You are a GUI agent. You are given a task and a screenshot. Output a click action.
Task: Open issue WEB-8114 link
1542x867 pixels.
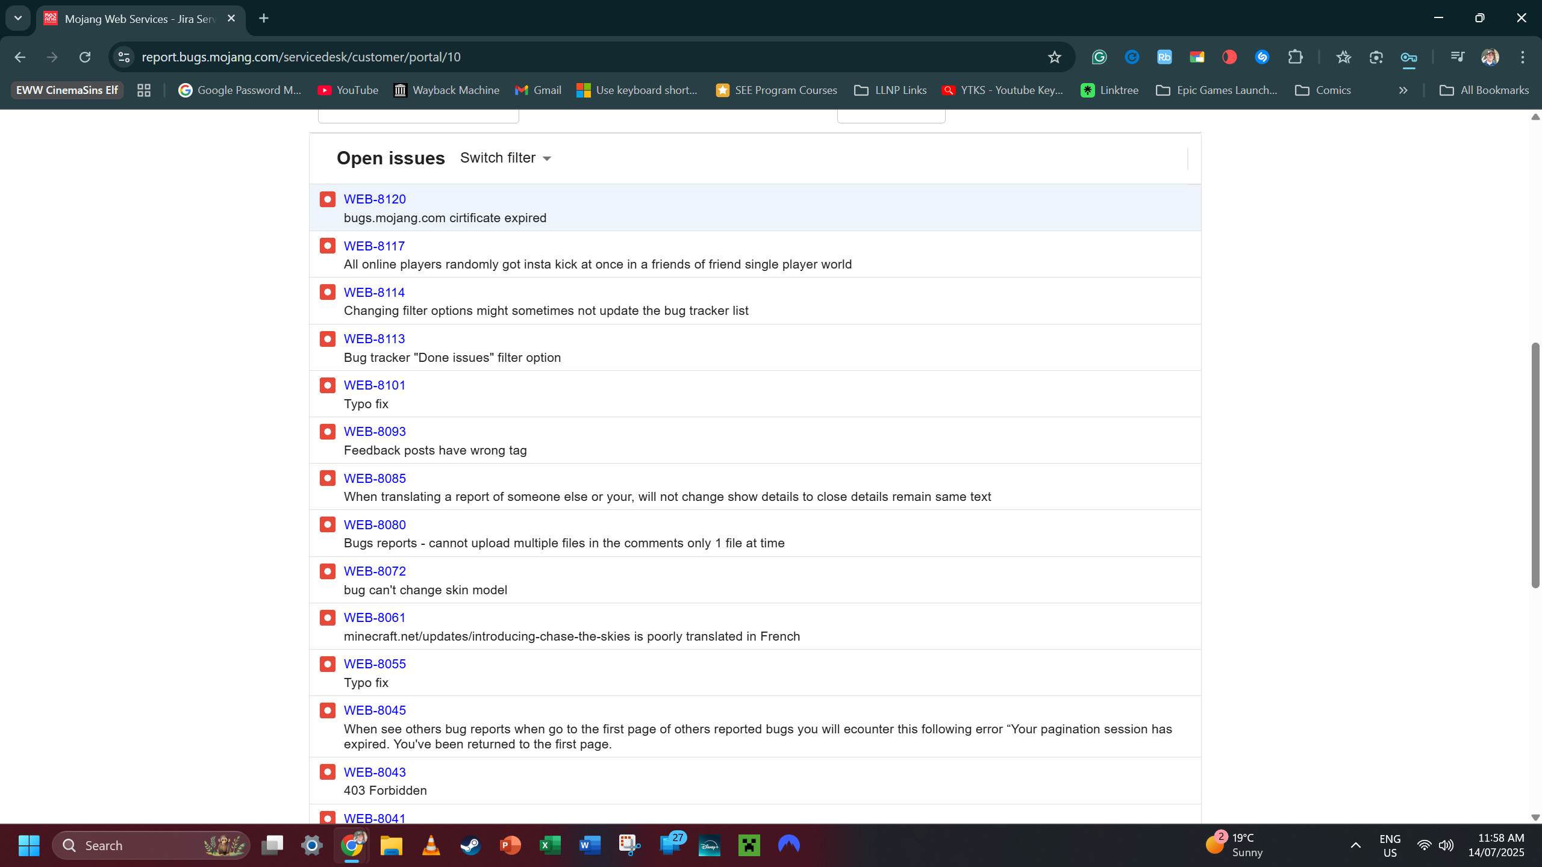(374, 293)
